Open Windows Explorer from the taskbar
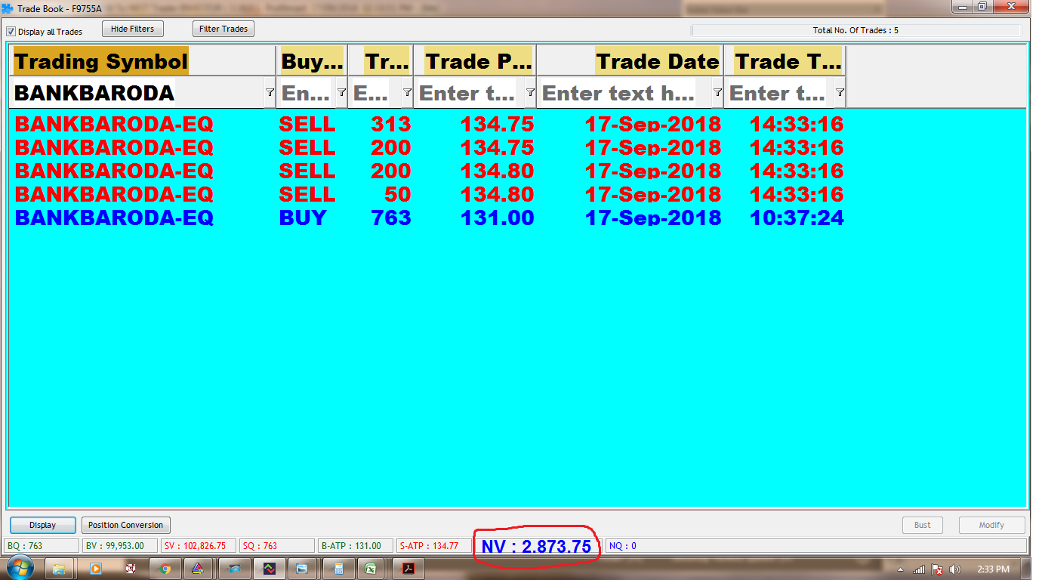The width and height of the screenshot is (1042, 580). (59, 569)
